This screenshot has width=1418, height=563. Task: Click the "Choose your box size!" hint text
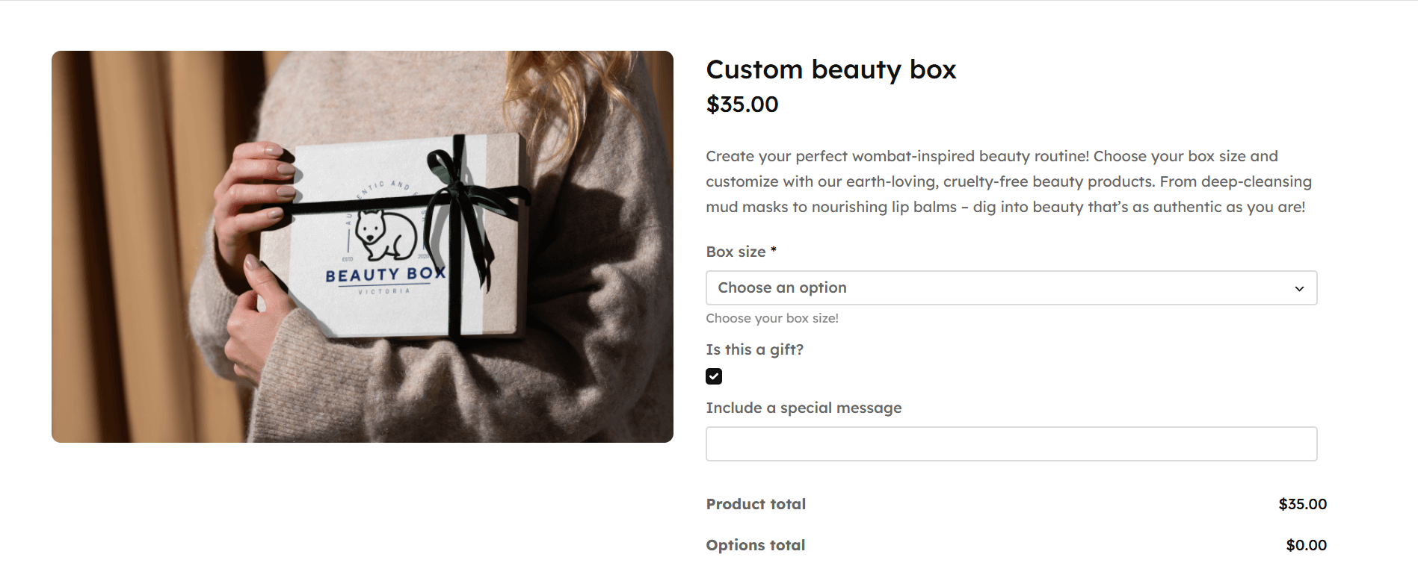point(772,318)
